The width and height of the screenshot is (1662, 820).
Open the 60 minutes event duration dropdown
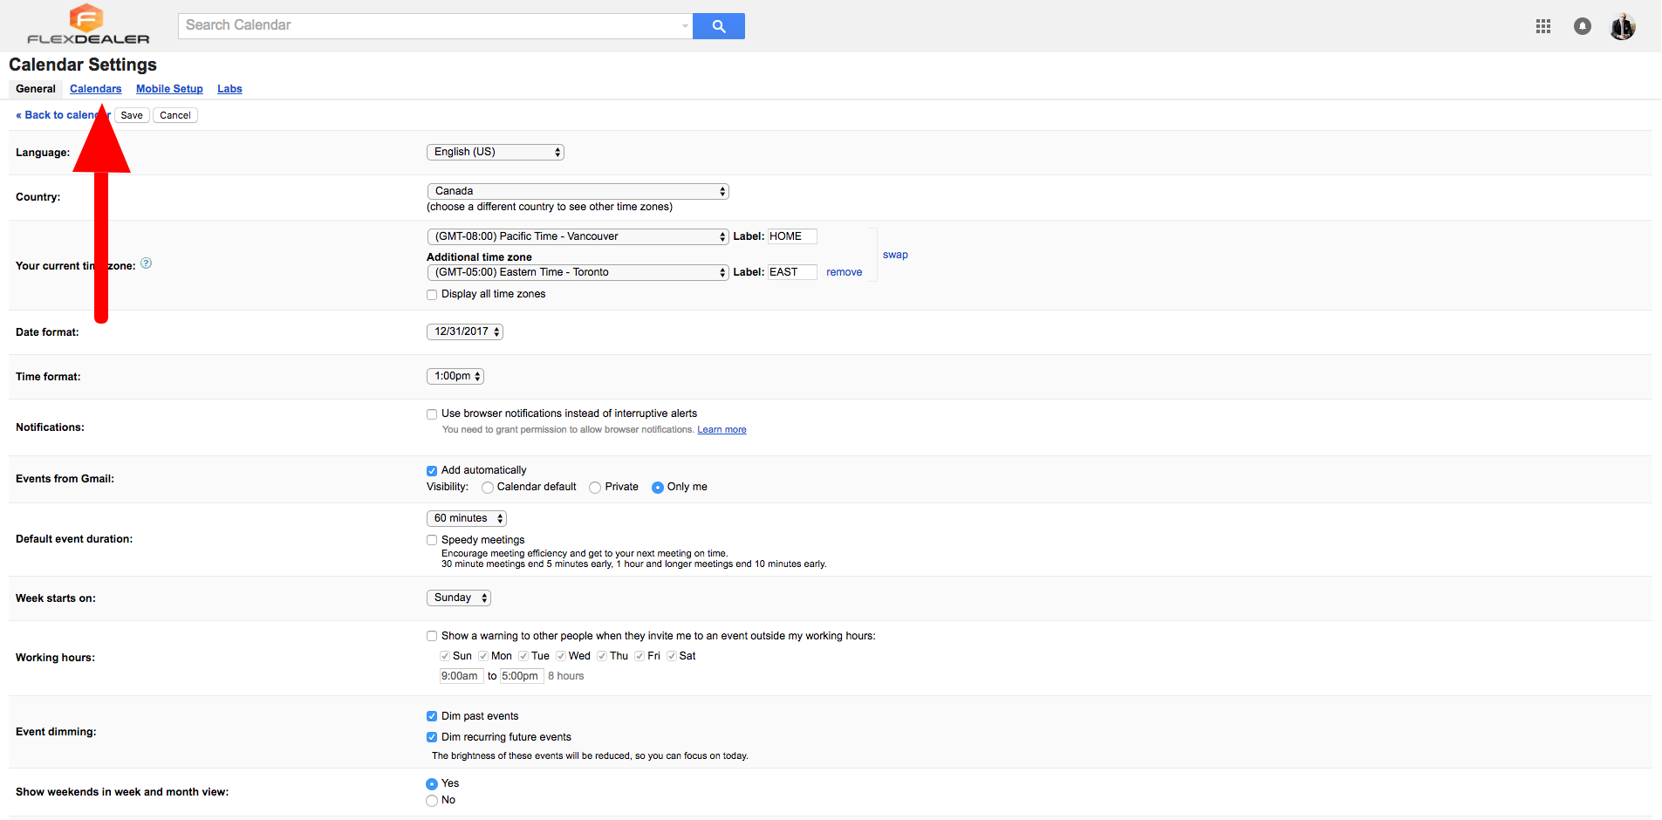[466, 518]
